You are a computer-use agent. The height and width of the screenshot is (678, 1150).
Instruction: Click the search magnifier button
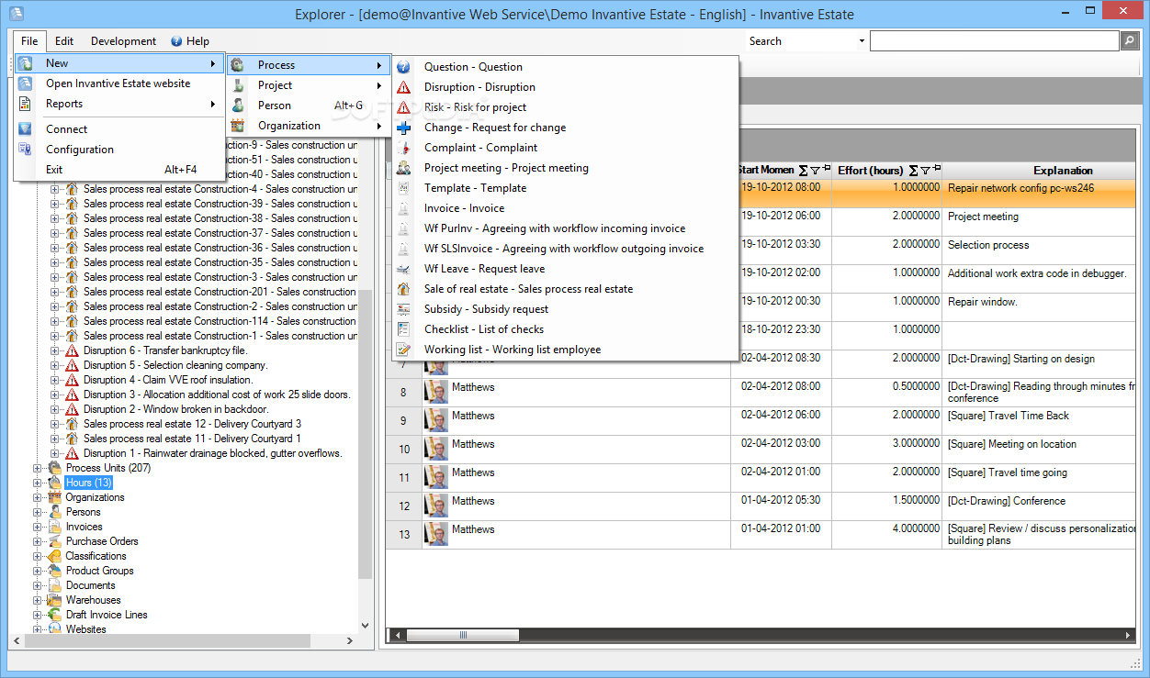point(1130,41)
